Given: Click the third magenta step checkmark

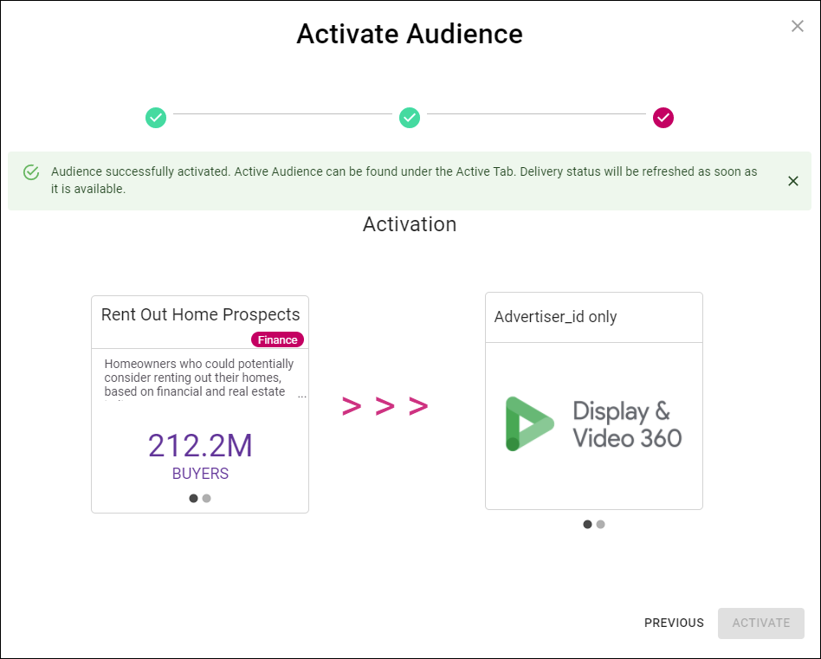Looking at the screenshot, I should [663, 118].
